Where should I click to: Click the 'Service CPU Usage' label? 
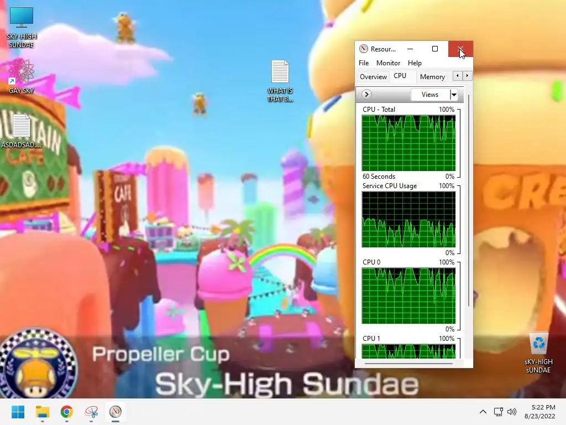click(x=390, y=186)
